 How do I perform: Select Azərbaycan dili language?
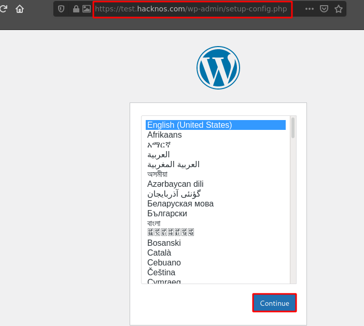tap(216, 184)
